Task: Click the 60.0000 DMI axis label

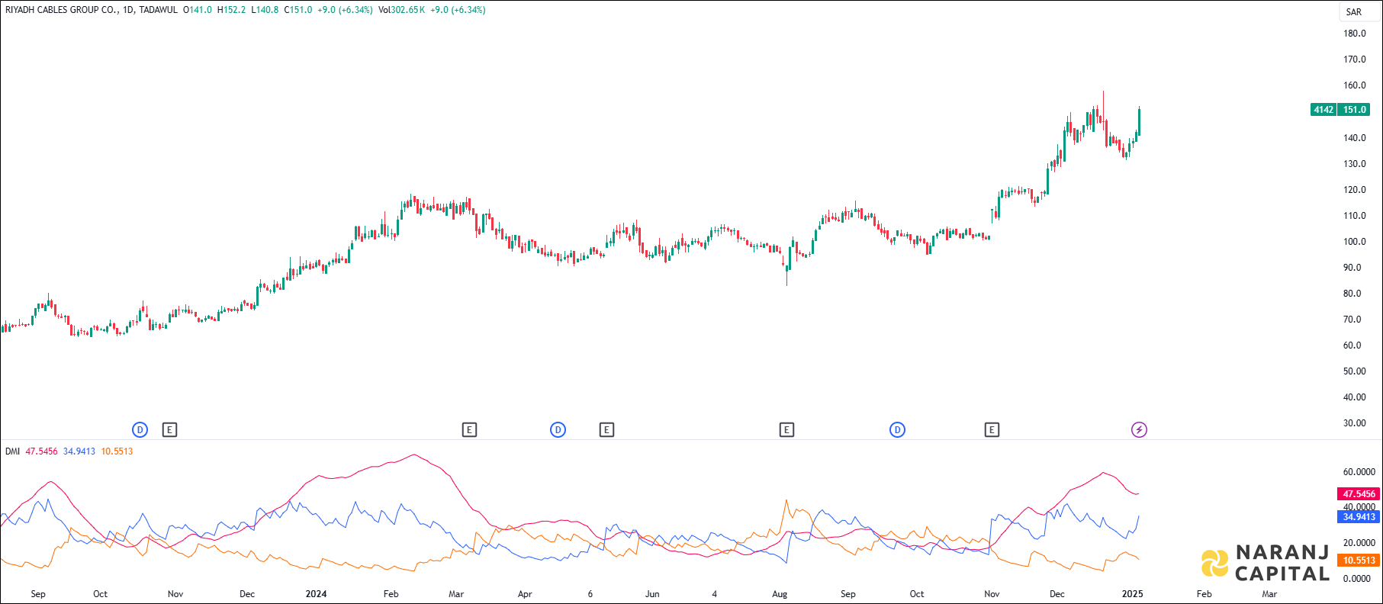Action: tap(1359, 472)
